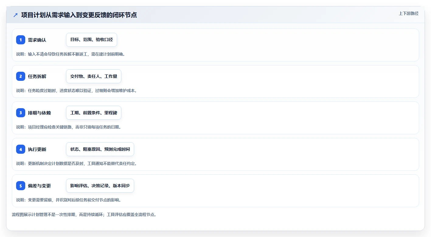
Task: Click the 排期与依赖 step title
Action: click(40, 113)
